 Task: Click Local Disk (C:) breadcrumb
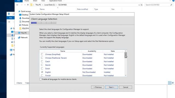[50, 5]
